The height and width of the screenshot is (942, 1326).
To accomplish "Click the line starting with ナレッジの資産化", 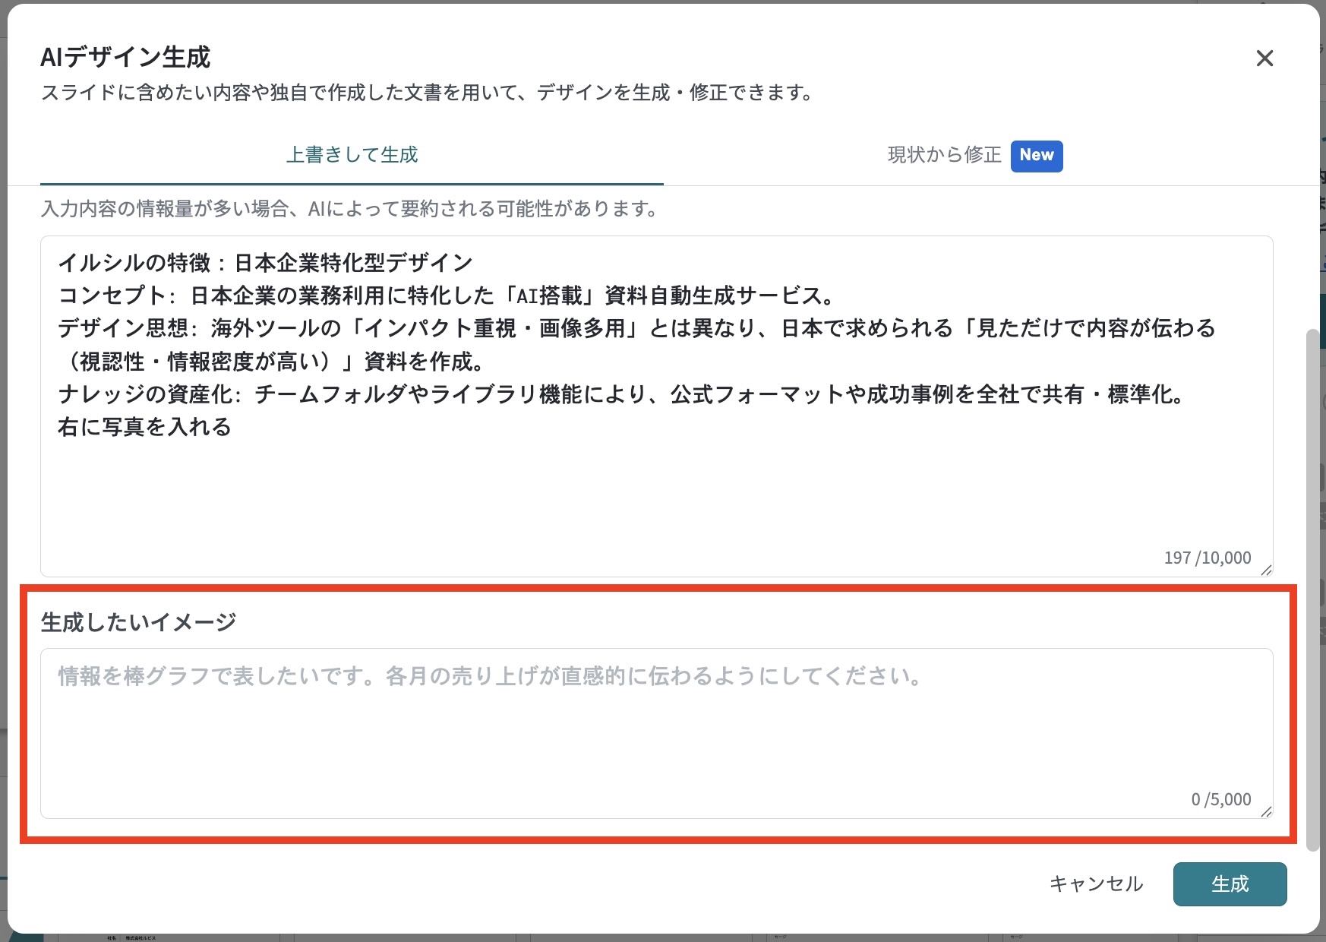I will point(621,394).
